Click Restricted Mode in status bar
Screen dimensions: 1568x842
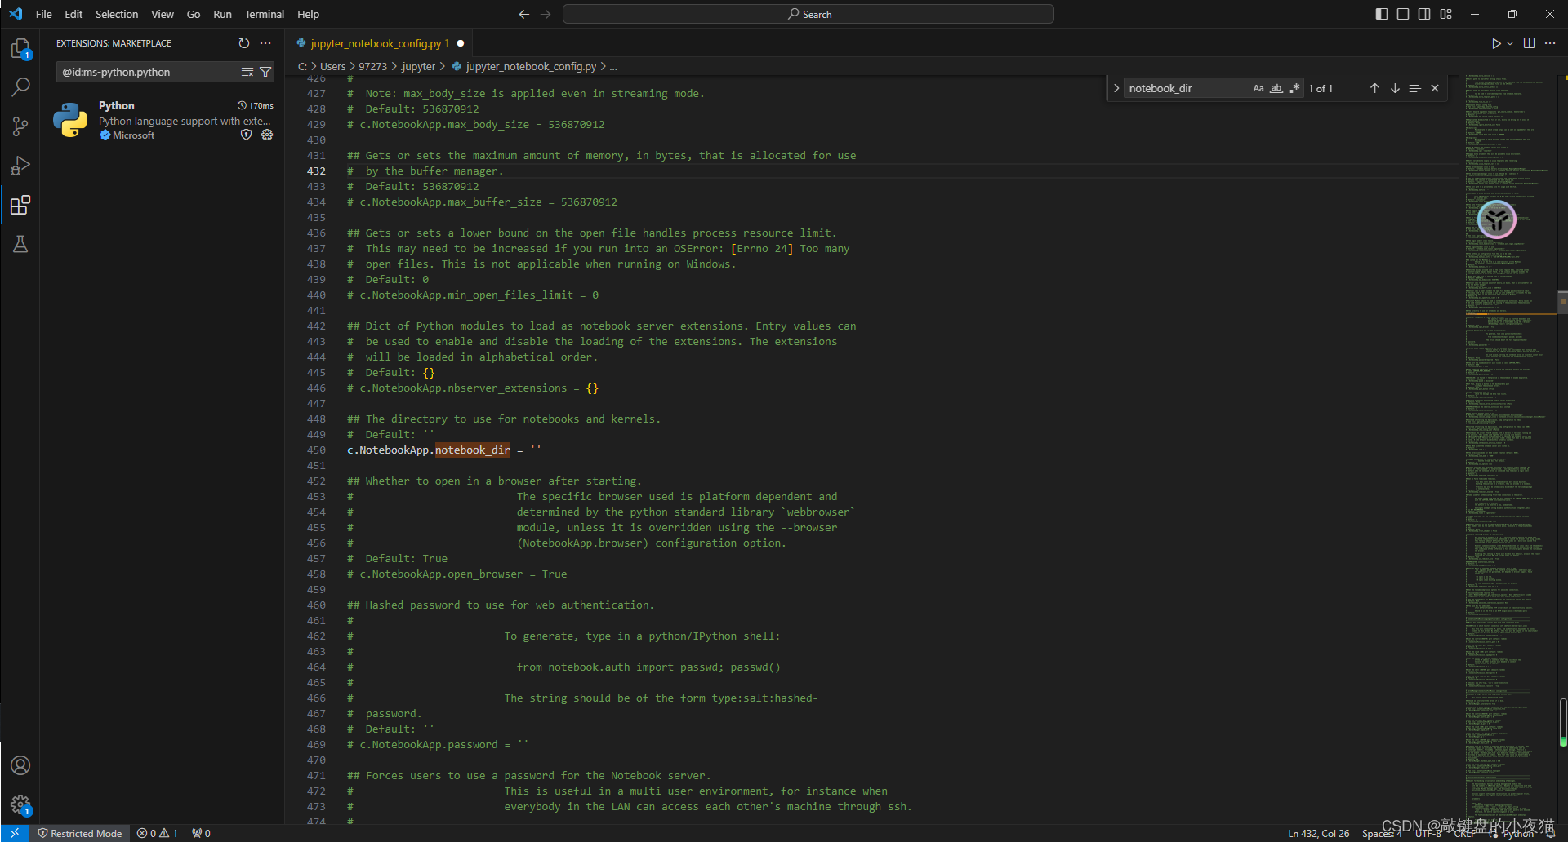80,833
